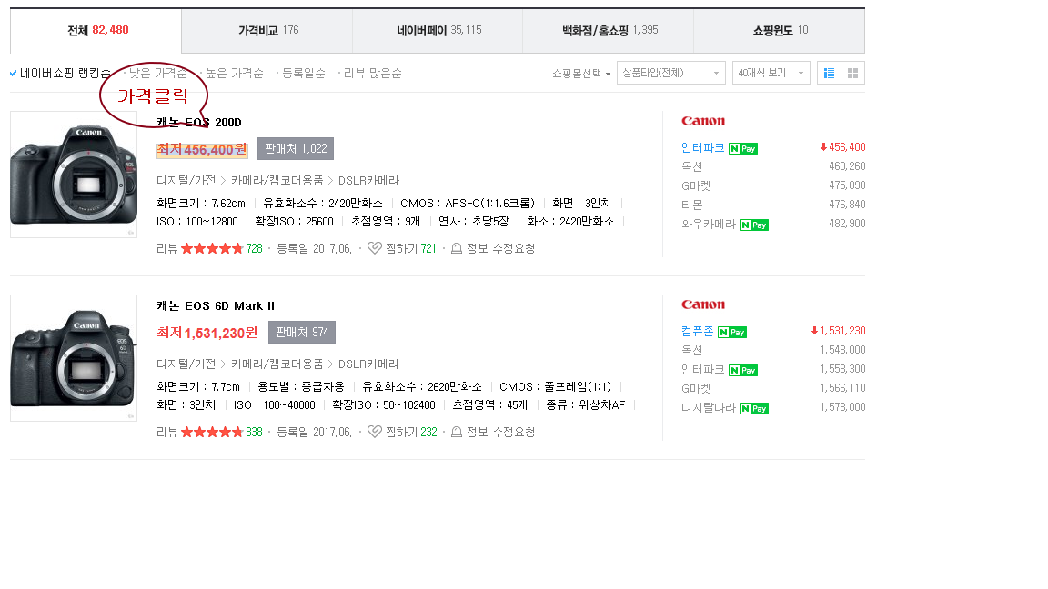This screenshot has width=1048, height=589.
Task: Open 디지털/가전 category for EOS 200D
Action: [186, 180]
